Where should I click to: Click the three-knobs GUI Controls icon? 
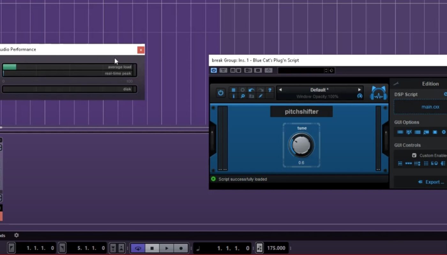408,164
